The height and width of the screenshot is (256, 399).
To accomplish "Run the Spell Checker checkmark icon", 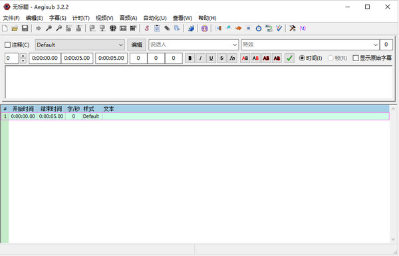I will 279,28.
